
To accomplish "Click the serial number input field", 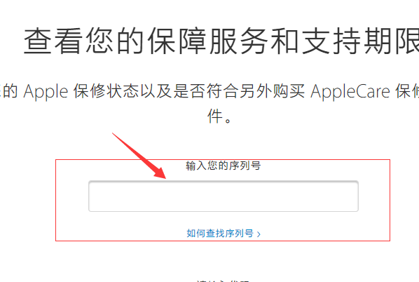I will tap(224, 196).
